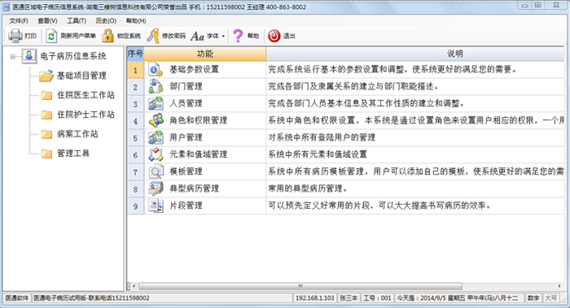Click the 基础参数设置 row icon
The height and width of the screenshot is (308, 570).
(x=156, y=69)
